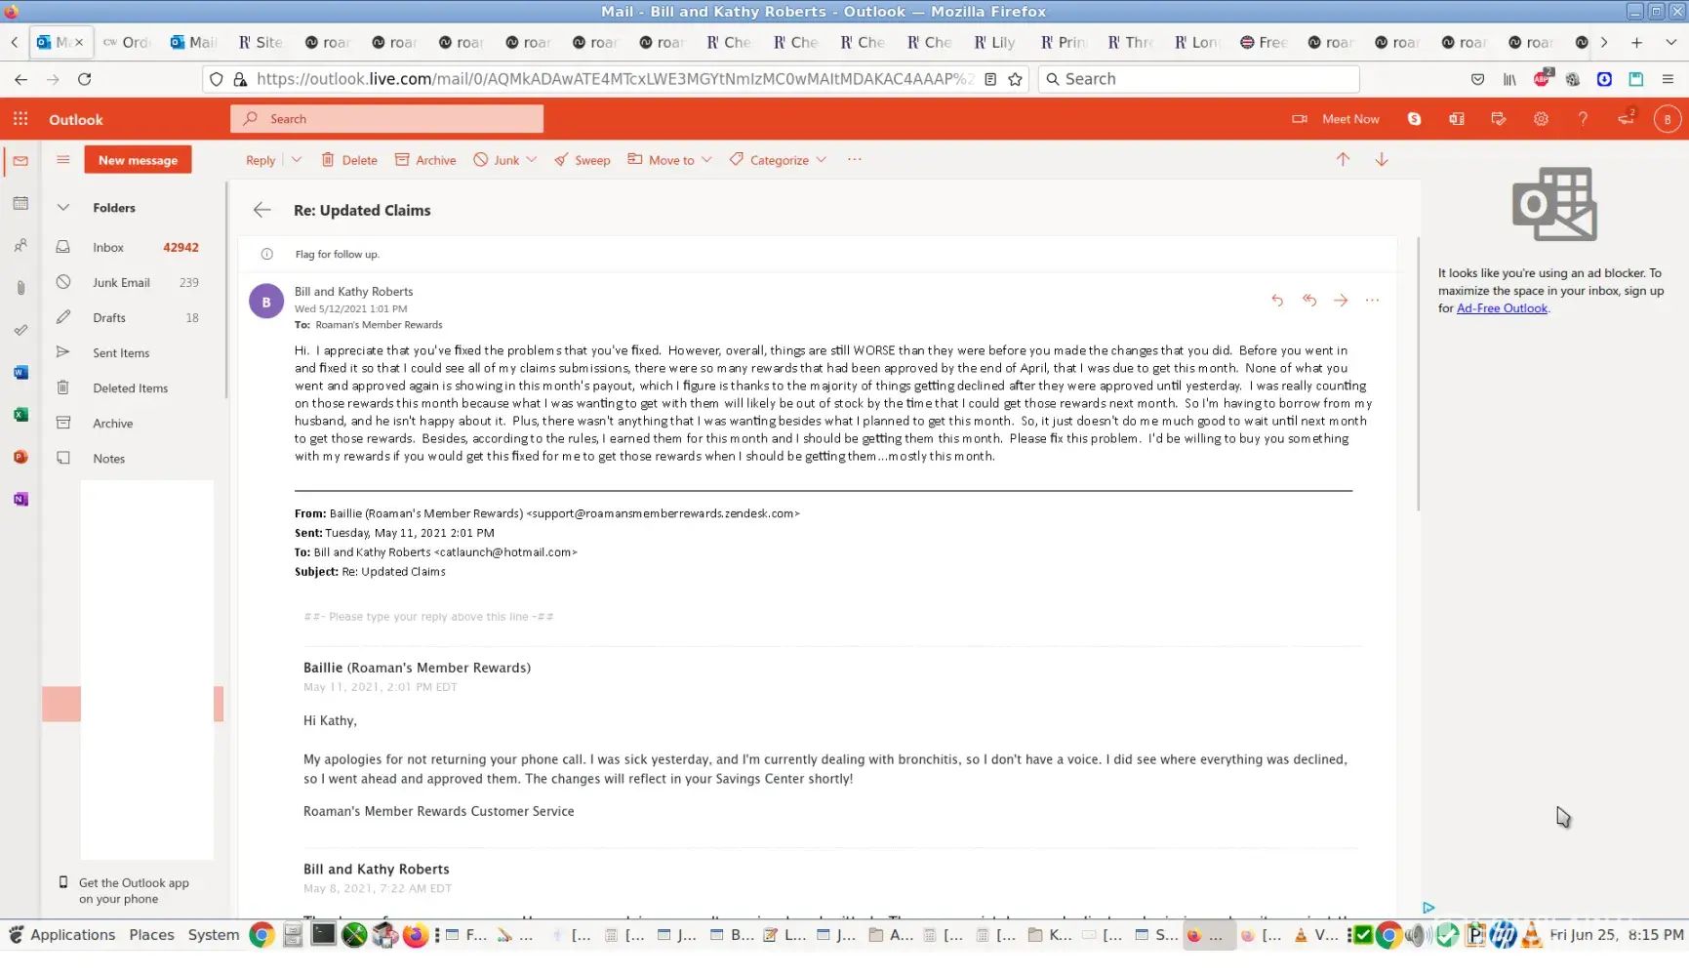Launch OneNote from the left rail
1689x976 pixels.
coord(20,500)
